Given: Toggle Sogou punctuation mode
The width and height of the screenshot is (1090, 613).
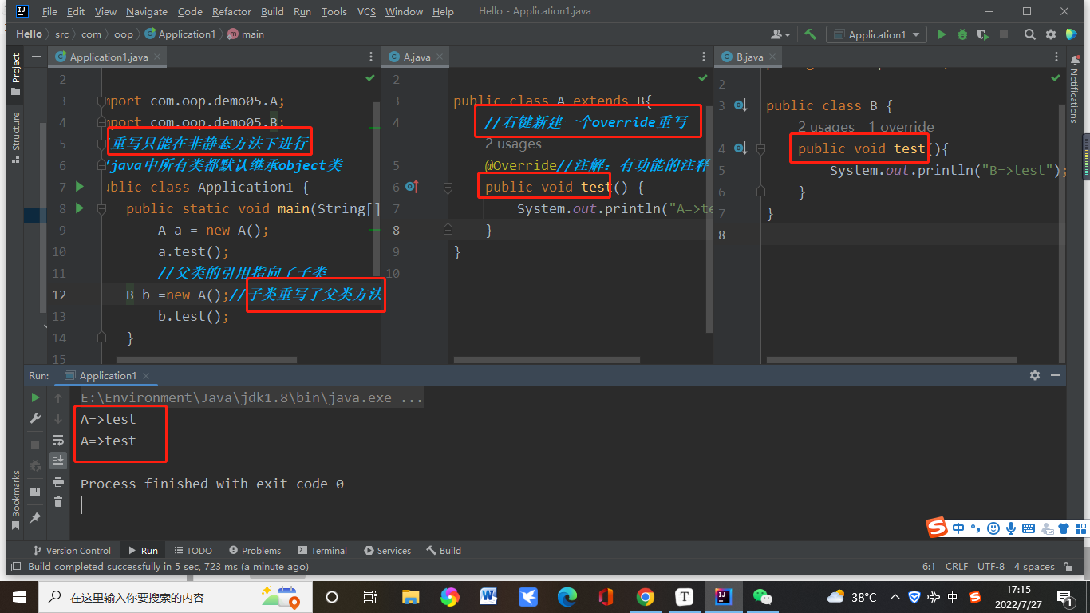Looking at the screenshot, I should (x=976, y=528).
